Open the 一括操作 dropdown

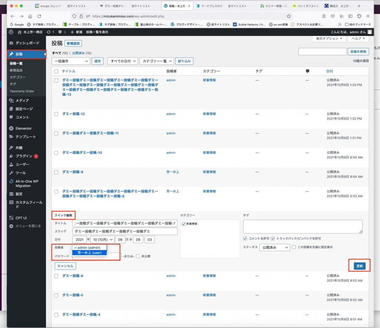(x=71, y=61)
